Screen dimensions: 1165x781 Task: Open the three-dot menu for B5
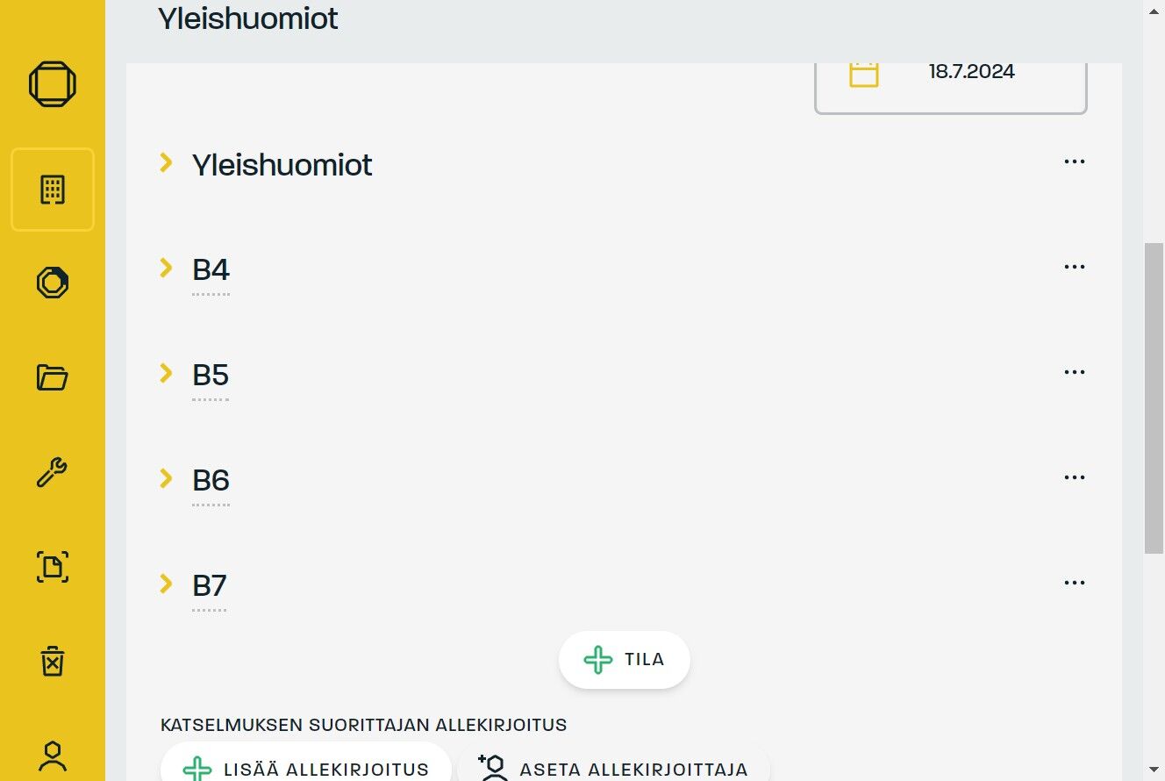pos(1074,372)
